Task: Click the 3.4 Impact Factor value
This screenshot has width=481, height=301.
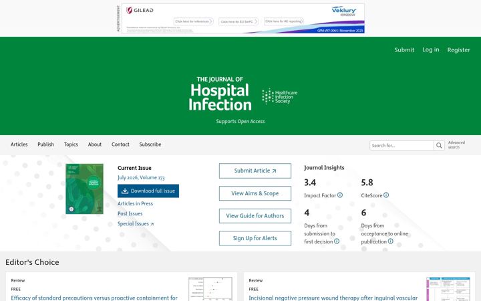Action: [x=310, y=183]
